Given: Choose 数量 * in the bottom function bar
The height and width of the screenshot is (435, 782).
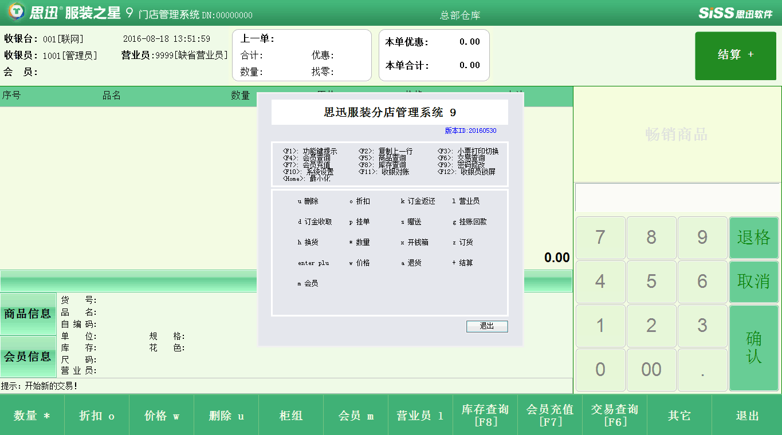Looking at the screenshot, I should (x=32, y=416).
